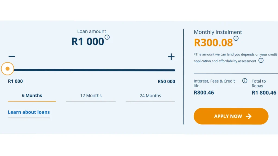Image resolution: width=278 pixels, height=156 pixels.
Task: Click the arrow icon inside Apply Now
Action: (249, 116)
